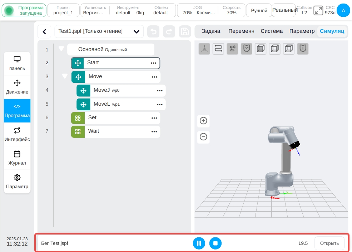Select top face cube view
Screen dimensions: 352x252
[x=289, y=49]
